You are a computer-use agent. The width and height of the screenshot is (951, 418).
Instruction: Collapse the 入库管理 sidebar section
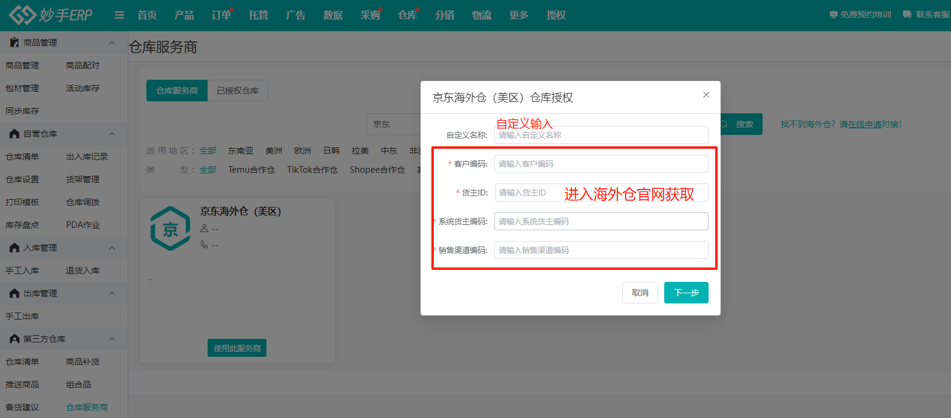tap(112, 248)
